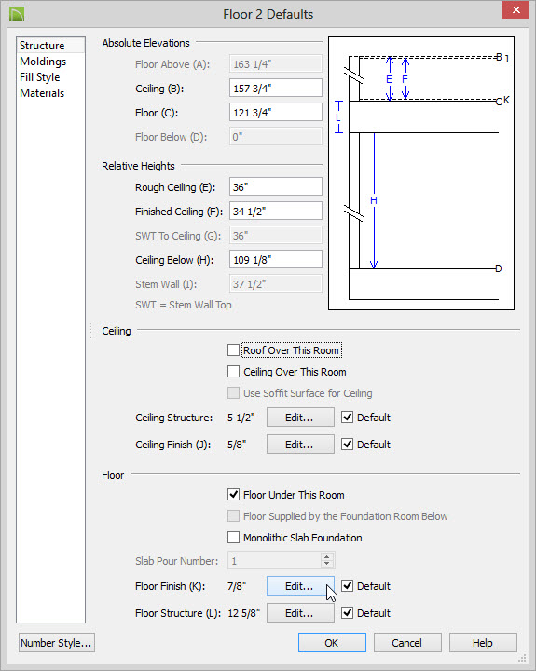Image resolution: width=536 pixels, height=671 pixels.
Task: Uncheck Default for Floor Finish (K)
Action: click(347, 586)
